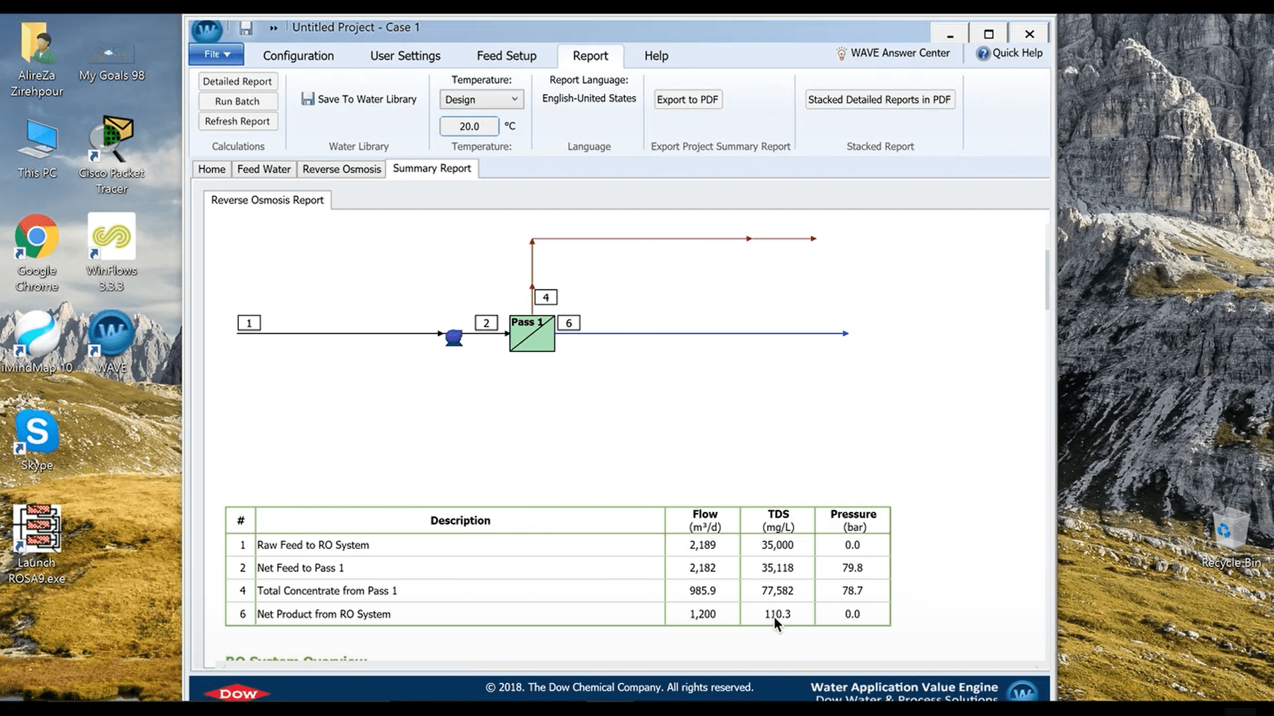Click the WAVE application logo icon in title bar
This screenshot has height=716, width=1274.
207,30
